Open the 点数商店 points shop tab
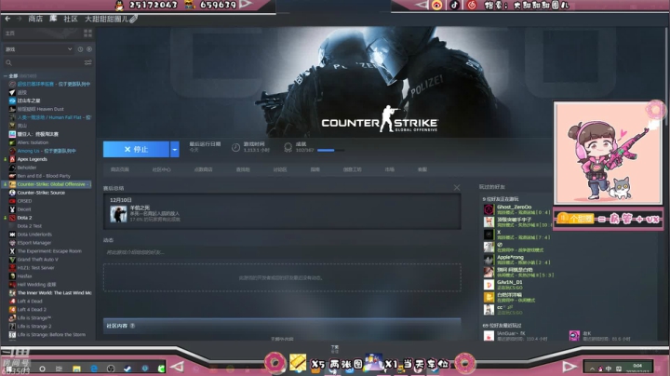Image resolution: width=670 pixels, height=376 pixels. point(203,169)
